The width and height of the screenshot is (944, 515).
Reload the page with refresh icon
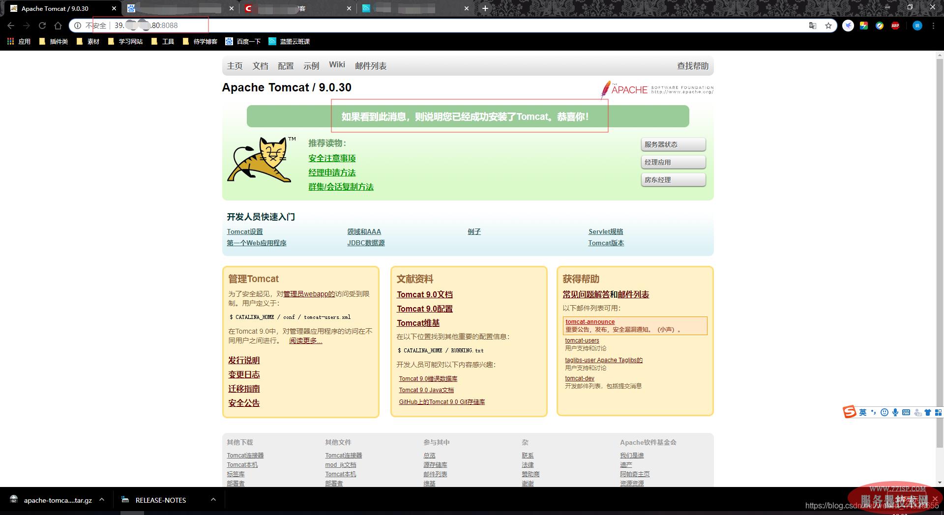point(42,26)
